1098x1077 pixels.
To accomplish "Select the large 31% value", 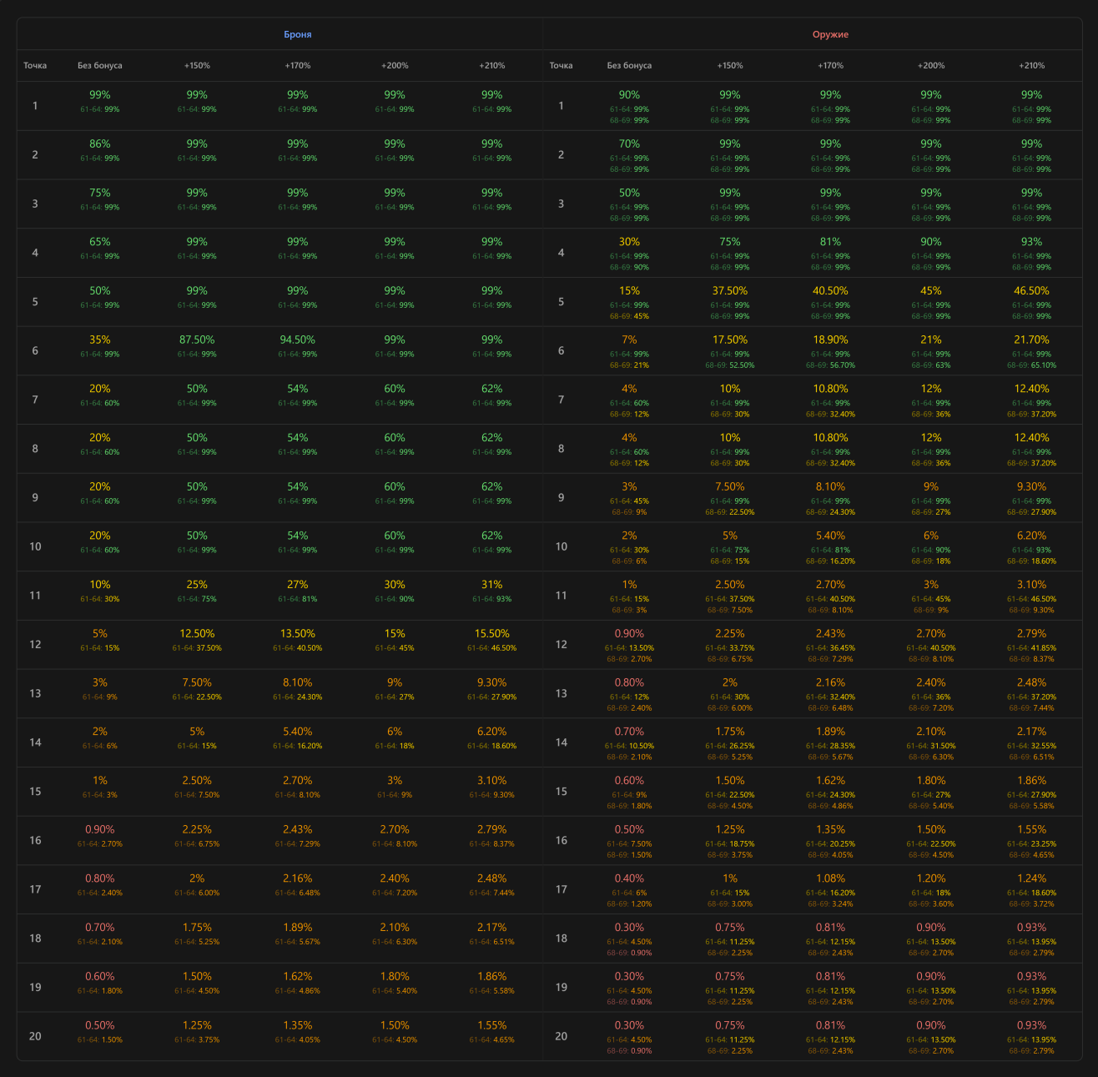I will coord(492,585).
